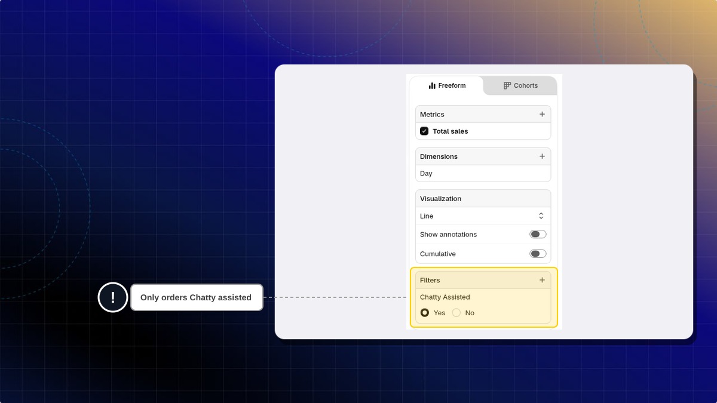
Task: Add a dimension with the Dimensions plus icon
Action: tap(542, 156)
